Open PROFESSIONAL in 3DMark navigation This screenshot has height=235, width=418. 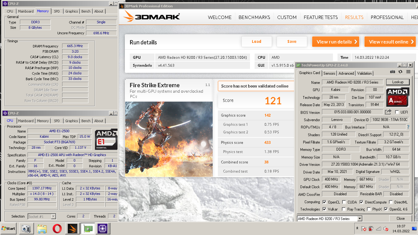pyautogui.click(x=387, y=17)
